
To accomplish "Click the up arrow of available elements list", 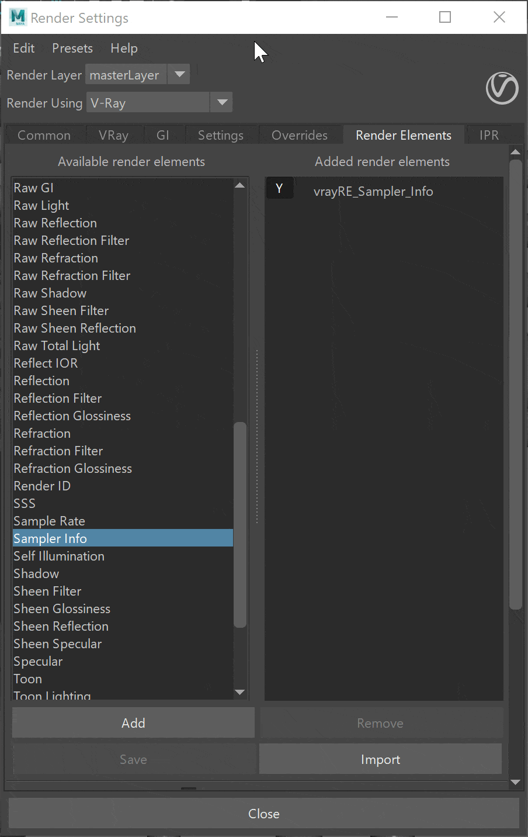I will (x=239, y=185).
